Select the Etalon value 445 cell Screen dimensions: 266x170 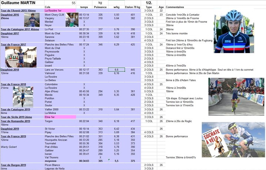pos(133,70)
